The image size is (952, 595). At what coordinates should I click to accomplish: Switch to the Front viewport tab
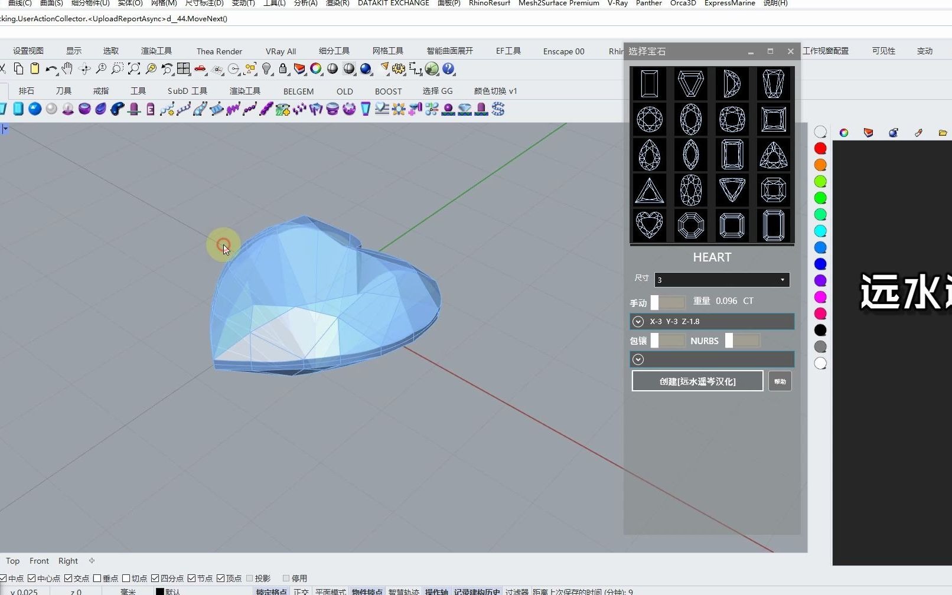pyautogui.click(x=39, y=561)
